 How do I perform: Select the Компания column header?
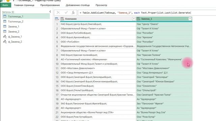click(x=98, y=19)
